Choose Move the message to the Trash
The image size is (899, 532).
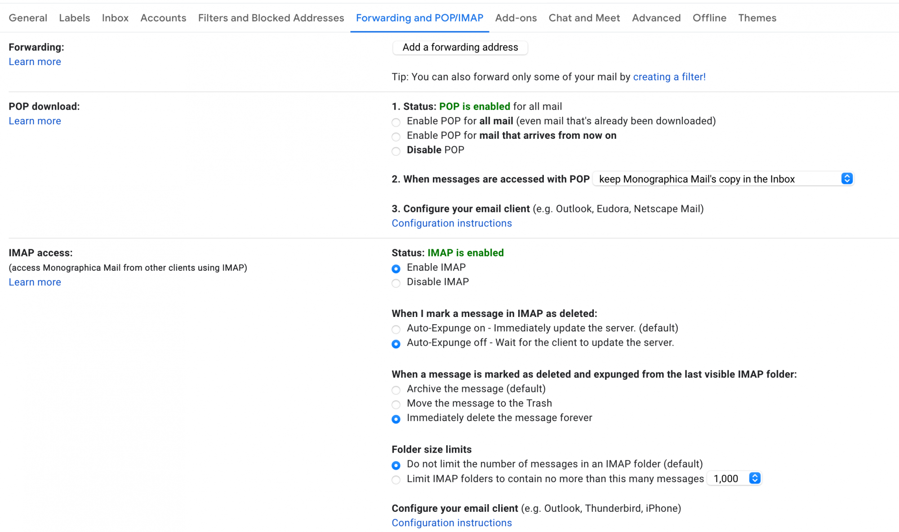click(x=396, y=404)
